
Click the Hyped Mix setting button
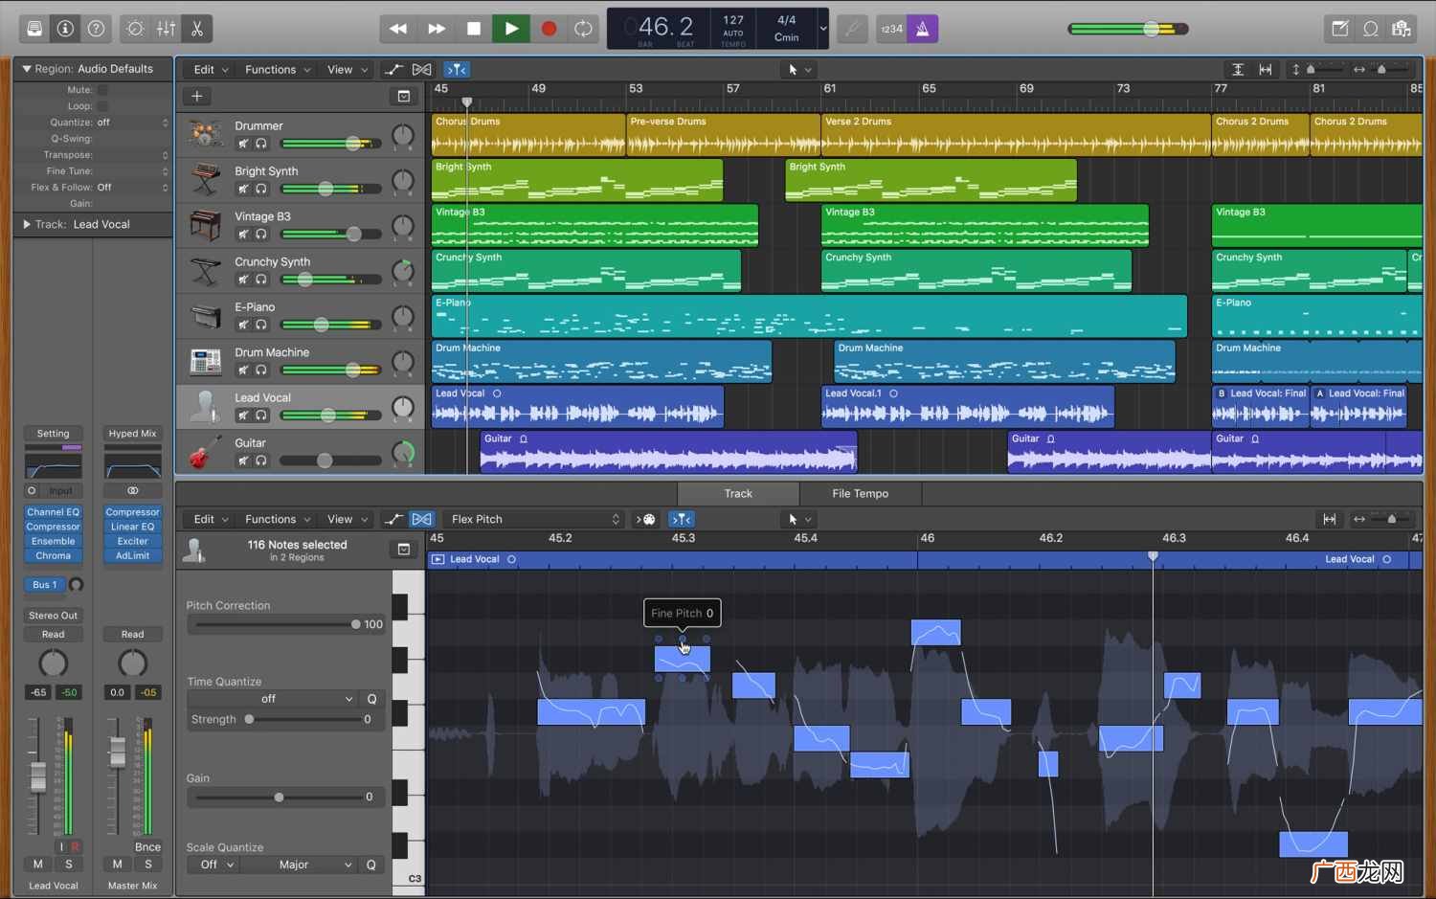132,434
